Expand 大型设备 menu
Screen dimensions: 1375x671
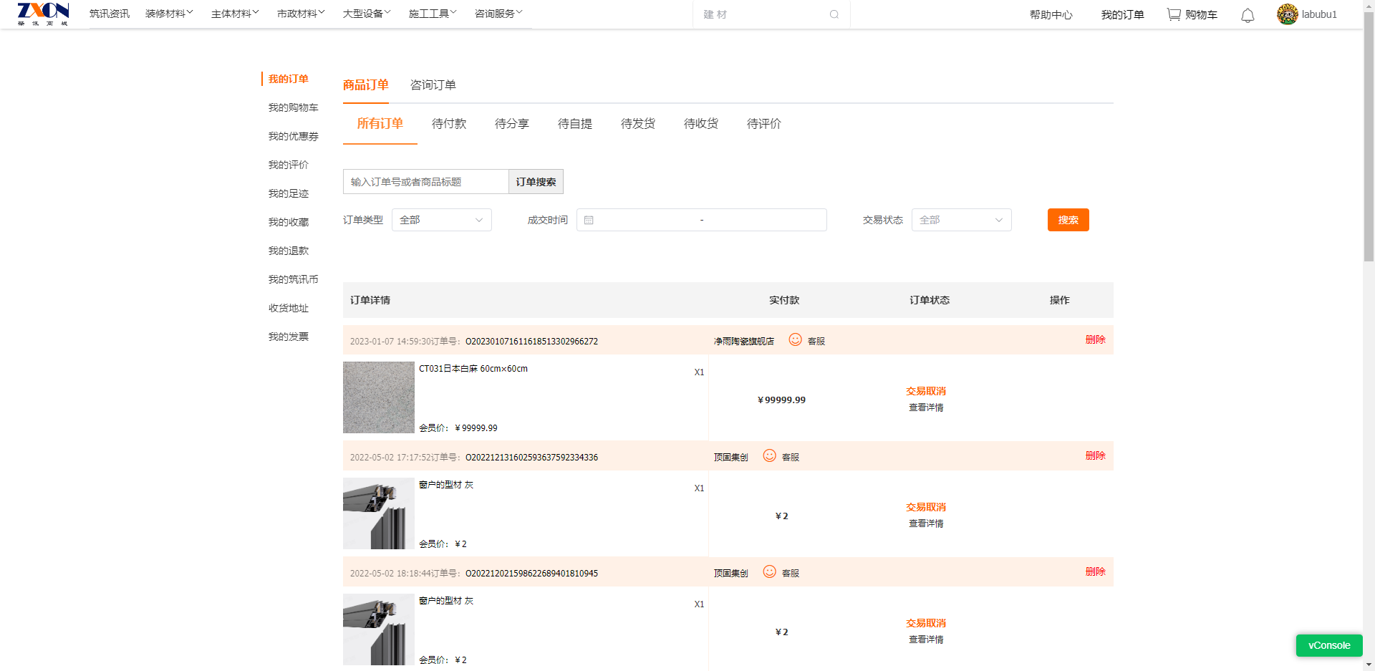click(367, 14)
